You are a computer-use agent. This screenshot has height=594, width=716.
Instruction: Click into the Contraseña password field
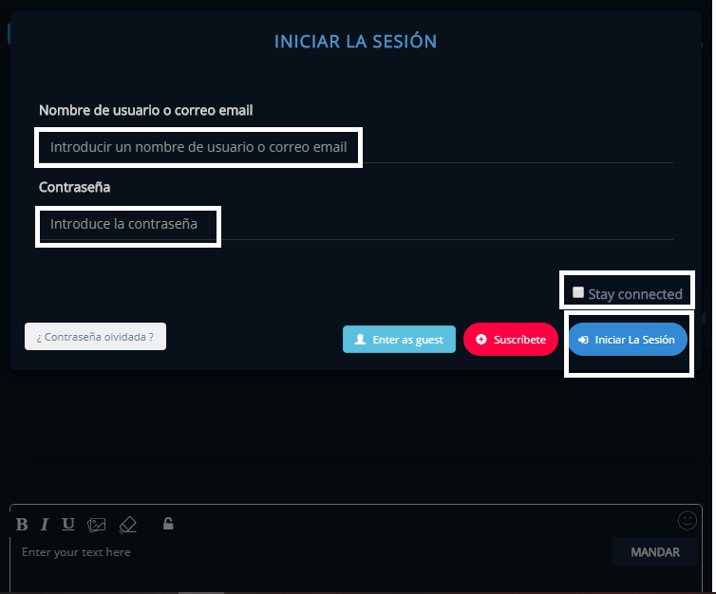pos(355,225)
